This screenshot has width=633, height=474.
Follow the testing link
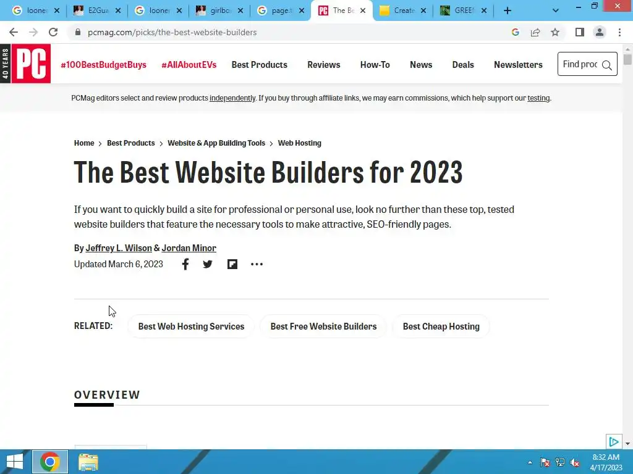pyautogui.click(x=538, y=98)
